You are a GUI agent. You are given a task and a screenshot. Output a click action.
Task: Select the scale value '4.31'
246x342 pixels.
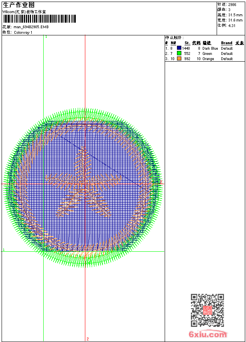point(232,25)
